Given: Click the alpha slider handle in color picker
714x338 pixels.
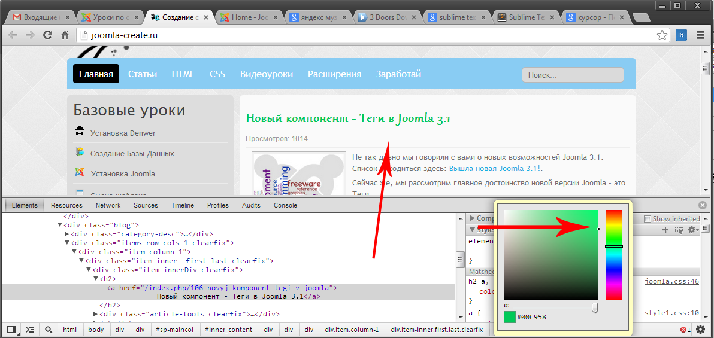Looking at the screenshot, I should point(595,307).
